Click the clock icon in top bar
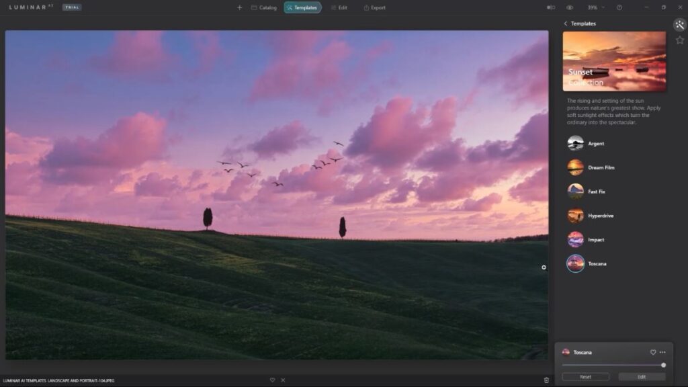The image size is (688, 387). (619, 7)
